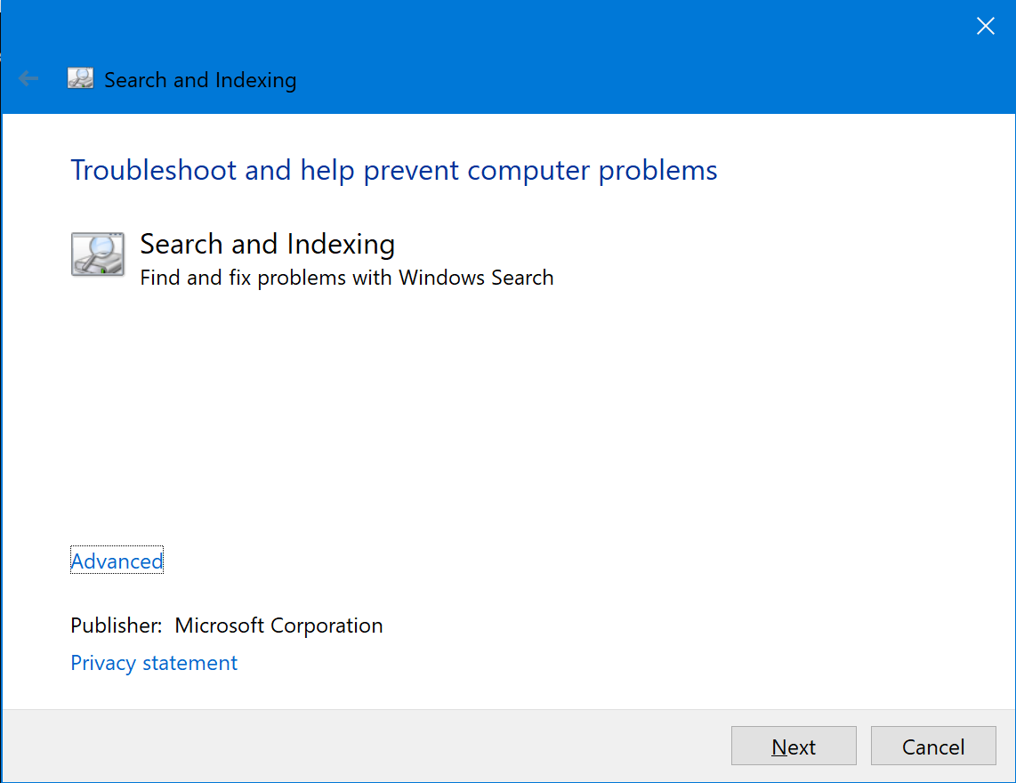Click Next to start troubleshooting
The width and height of the screenshot is (1016, 783).
coord(793,746)
